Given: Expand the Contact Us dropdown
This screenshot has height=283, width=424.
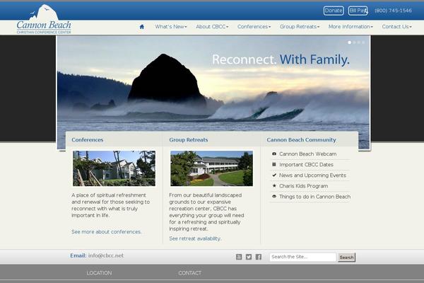Looking at the screenshot, I should click(x=396, y=27).
